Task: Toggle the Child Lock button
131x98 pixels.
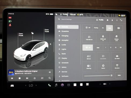Action: click(103, 38)
